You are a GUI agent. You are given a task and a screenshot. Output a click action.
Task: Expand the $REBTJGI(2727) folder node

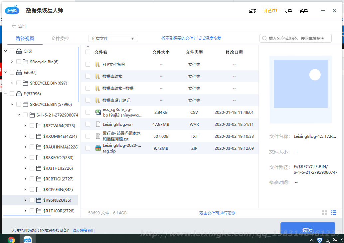pyautogui.click(x=25, y=179)
